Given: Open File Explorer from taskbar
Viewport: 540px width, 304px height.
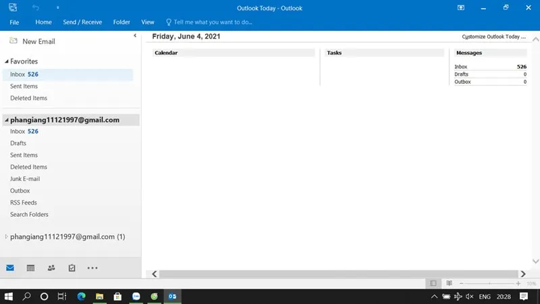Looking at the screenshot, I should [99, 297].
